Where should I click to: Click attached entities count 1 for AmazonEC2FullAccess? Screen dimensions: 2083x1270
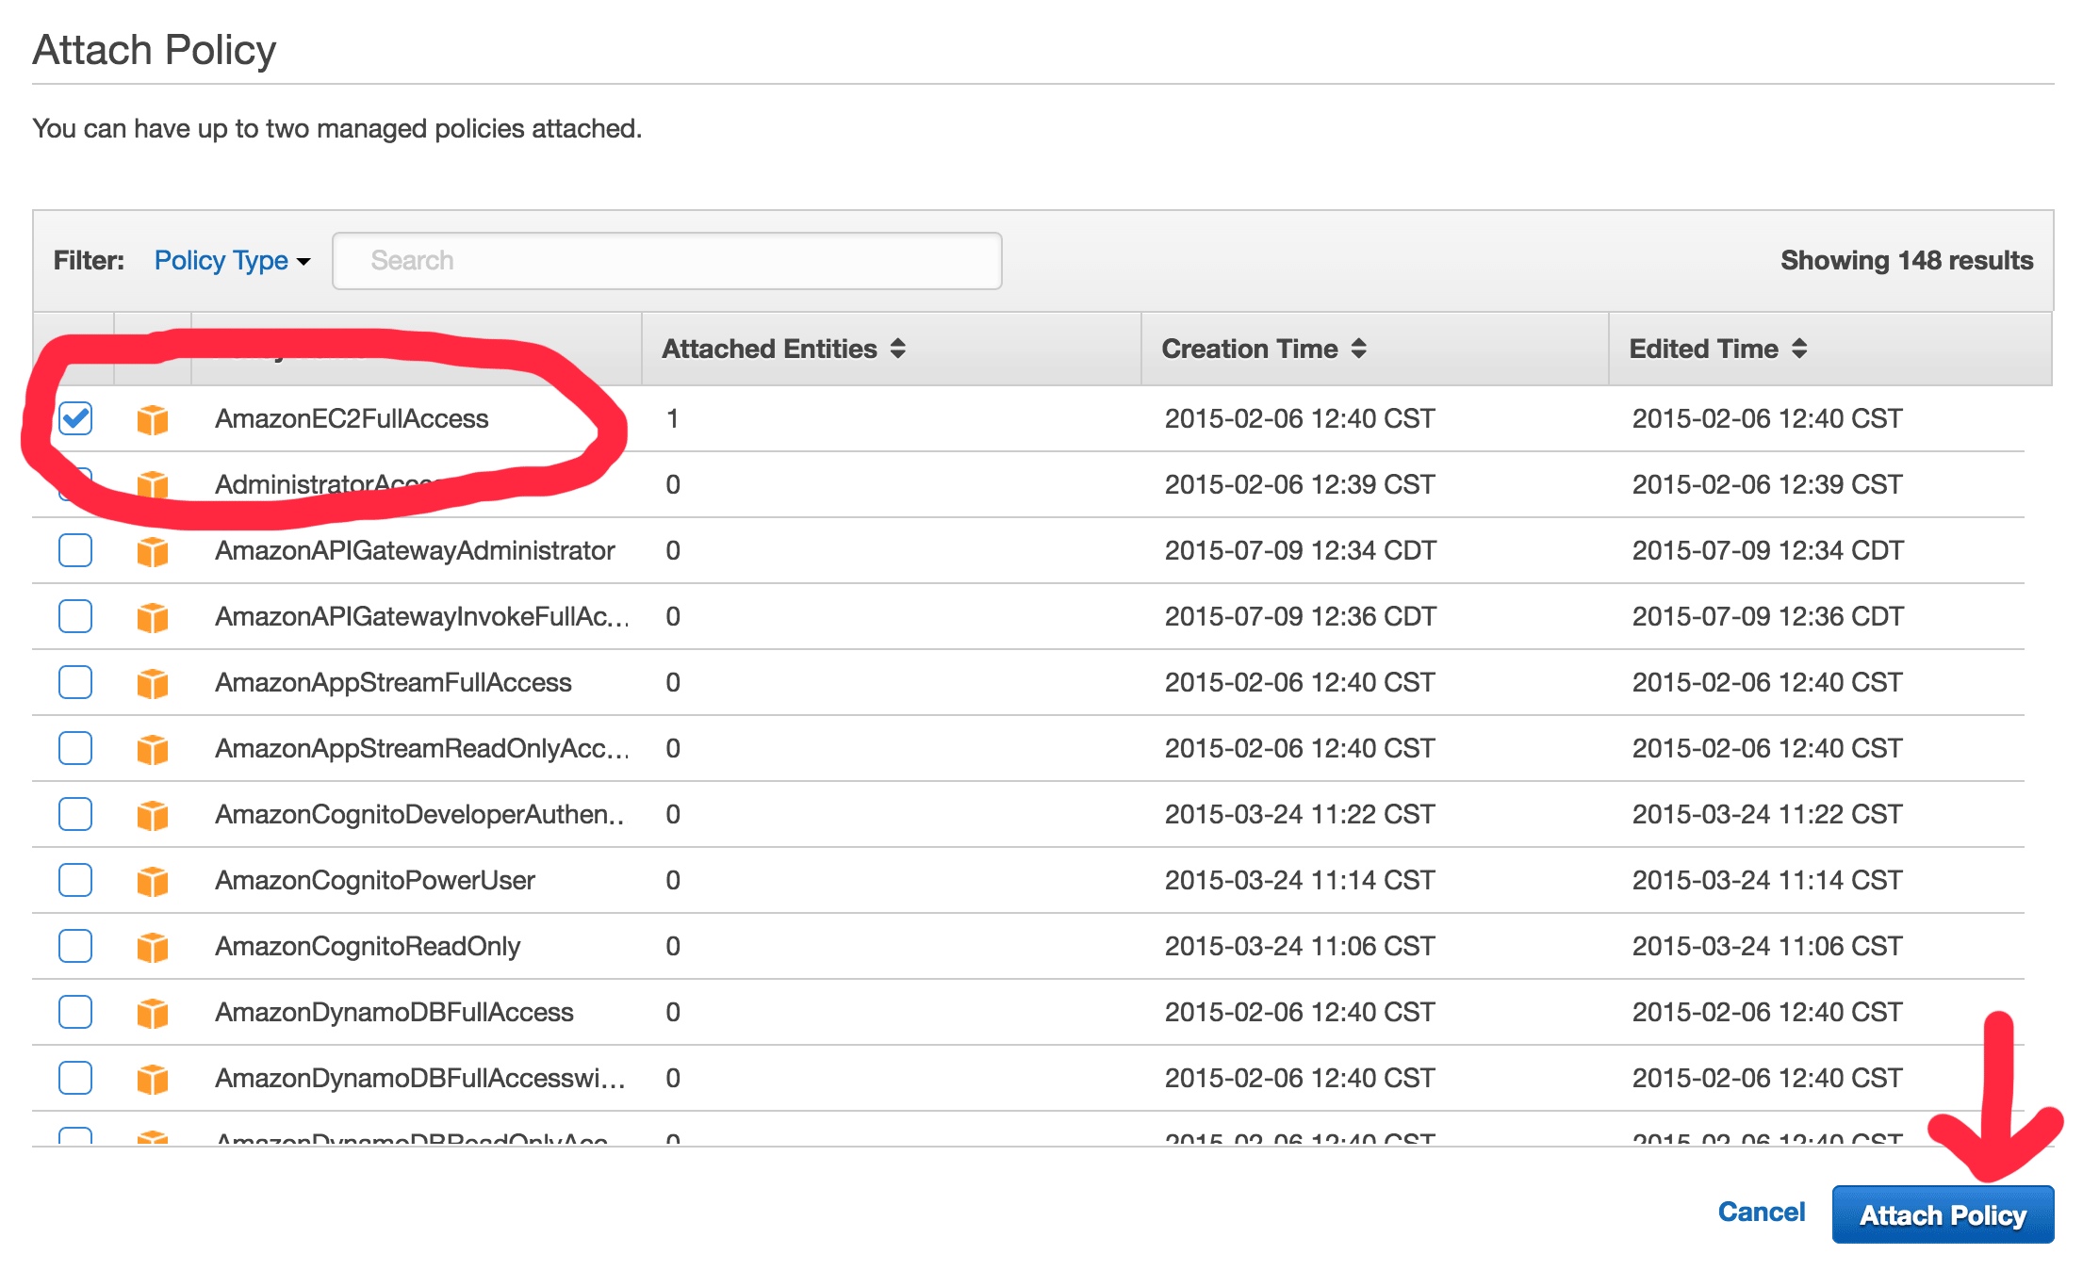[673, 419]
